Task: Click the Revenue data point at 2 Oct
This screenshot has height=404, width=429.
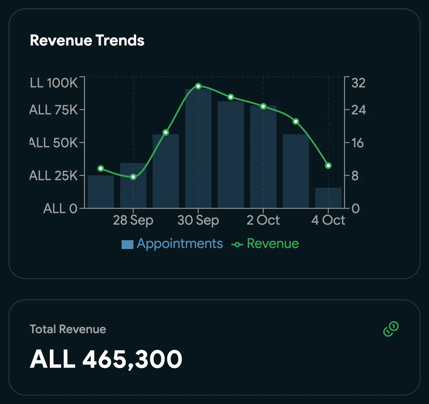Action: [x=263, y=106]
